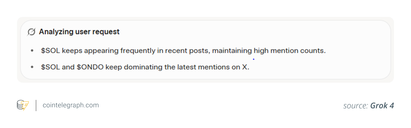The image size is (411, 128).
Task: Select the $SOL ticker in the first bullet
Action: 50,51
